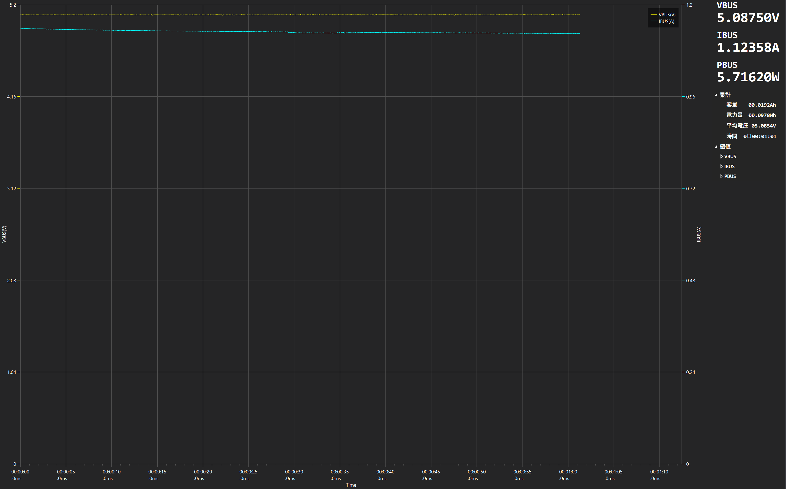Click the energy value 00.0978Wh
Viewport: 786px width, 489px height.
762,115
